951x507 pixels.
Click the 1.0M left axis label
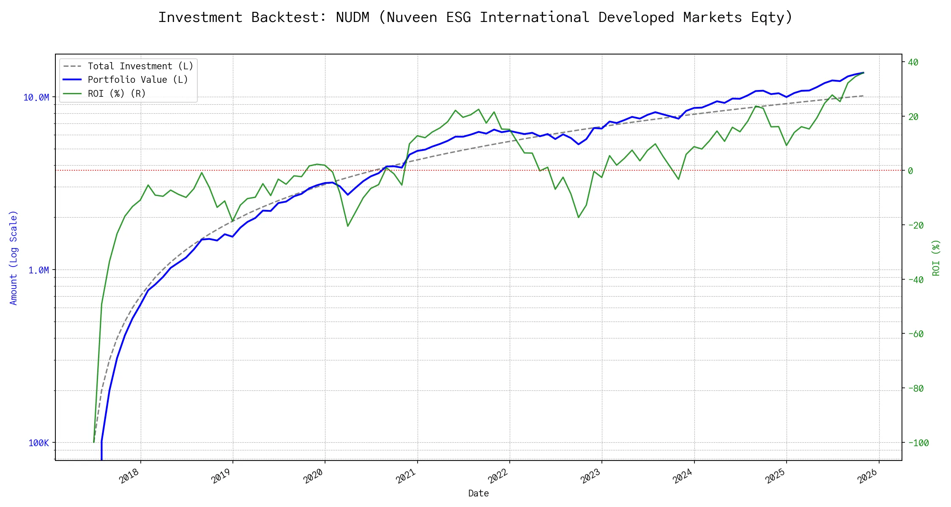(x=38, y=270)
